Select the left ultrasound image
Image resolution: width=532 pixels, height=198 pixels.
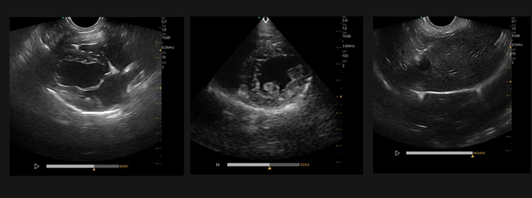85,88
